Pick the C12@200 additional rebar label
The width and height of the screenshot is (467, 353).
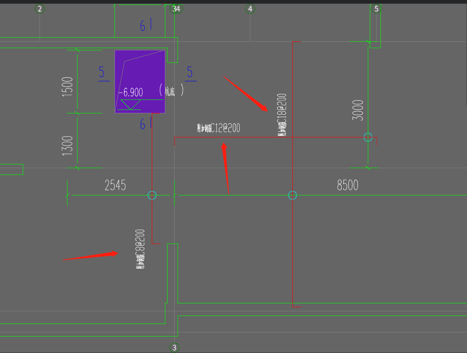[218, 128]
